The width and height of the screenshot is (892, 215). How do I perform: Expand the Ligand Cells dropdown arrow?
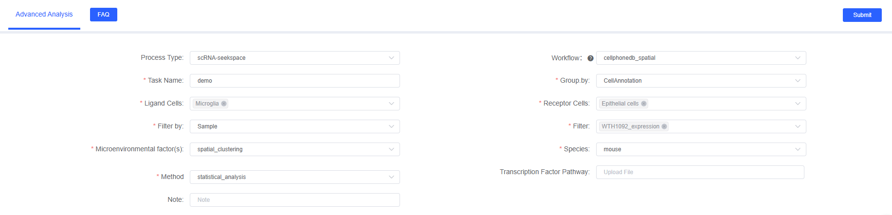[x=391, y=104]
